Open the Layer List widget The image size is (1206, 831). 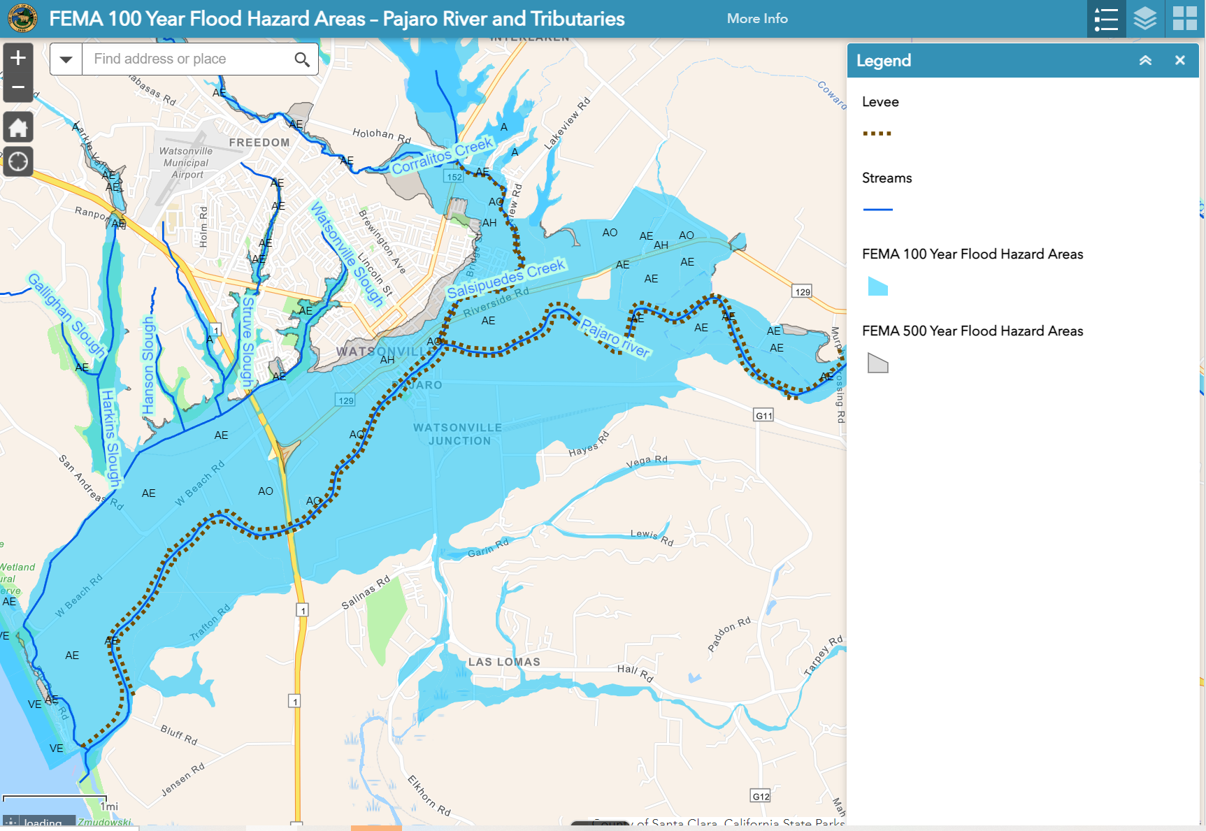click(x=1145, y=19)
